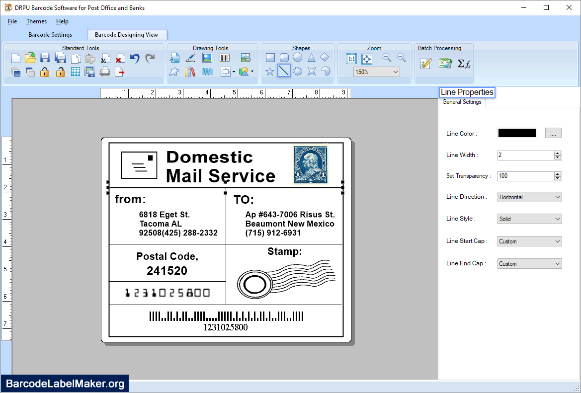Image resolution: width=581 pixels, height=393 pixels.
Task: Select the Star shape
Action: (x=270, y=71)
